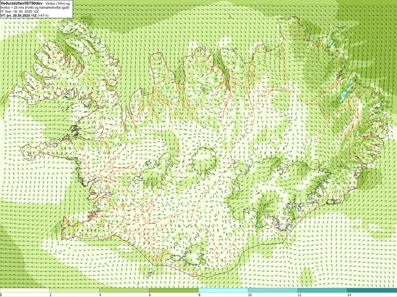Click the legend label "2"

[x=51, y=295]
